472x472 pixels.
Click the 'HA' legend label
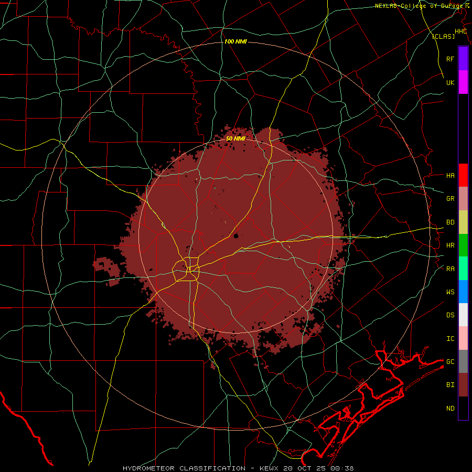tap(450, 175)
